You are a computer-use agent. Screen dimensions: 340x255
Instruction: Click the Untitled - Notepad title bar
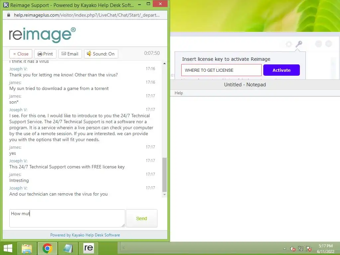[255, 85]
